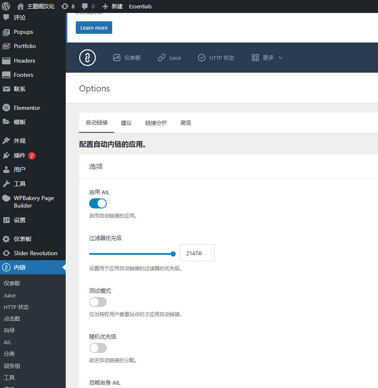
Task: Disable the 启用 AIL toggle
Action: (x=98, y=204)
